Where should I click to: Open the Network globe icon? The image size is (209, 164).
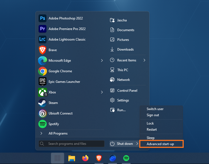(x=112, y=79)
